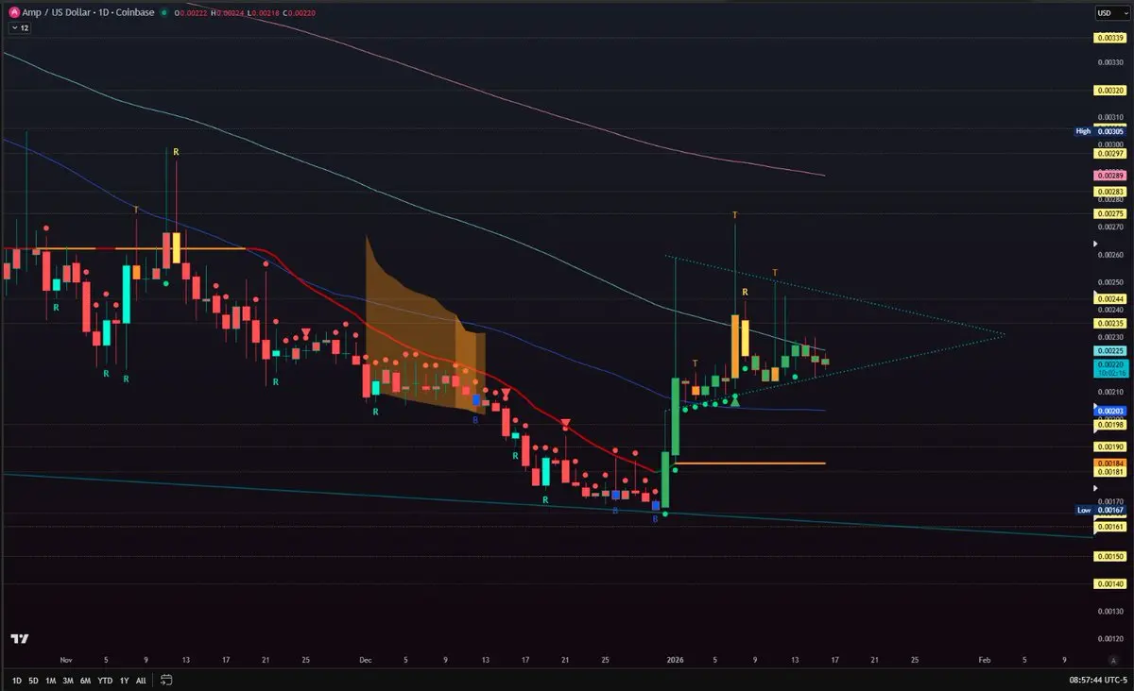Expand the collapsed 12 indicators legend

[20, 28]
